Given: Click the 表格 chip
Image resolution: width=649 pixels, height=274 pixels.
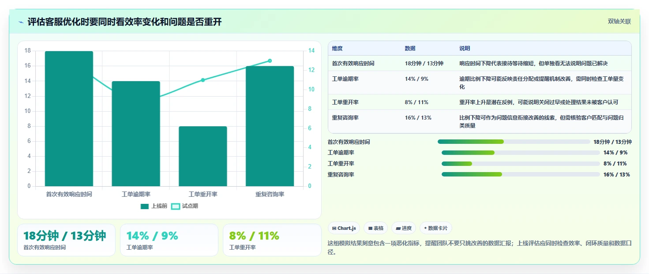Looking at the screenshot, I should [375, 228].
